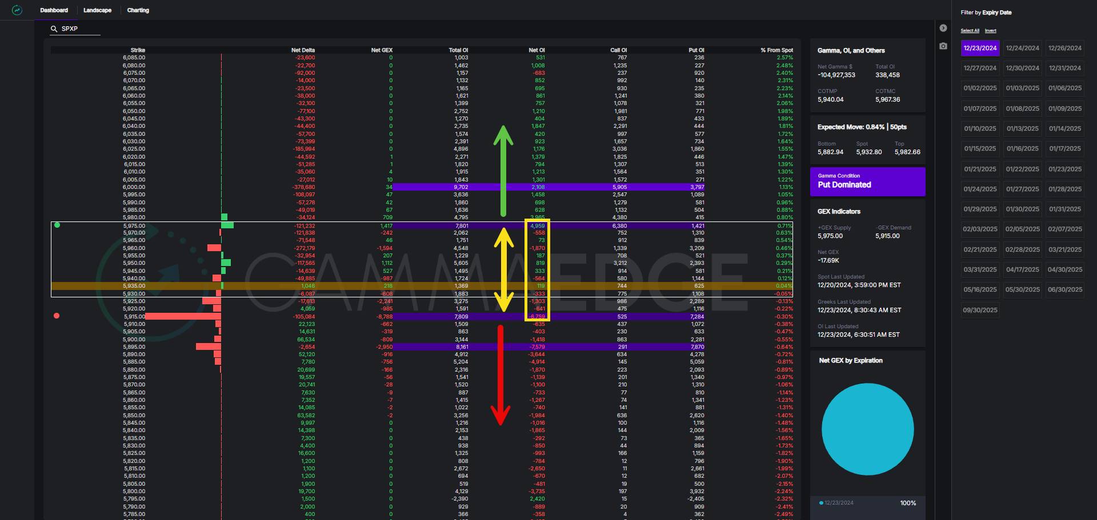The height and width of the screenshot is (520, 1097).
Task: Select the 09/30/2025 expiry date
Action: (980, 310)
